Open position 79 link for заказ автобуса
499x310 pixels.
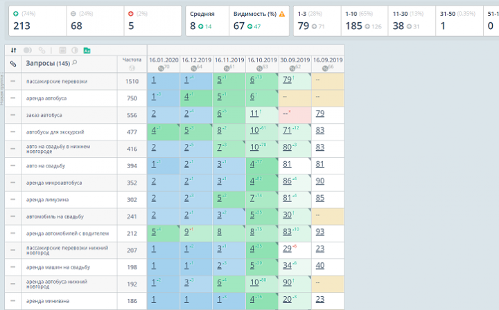coord(320,113)
